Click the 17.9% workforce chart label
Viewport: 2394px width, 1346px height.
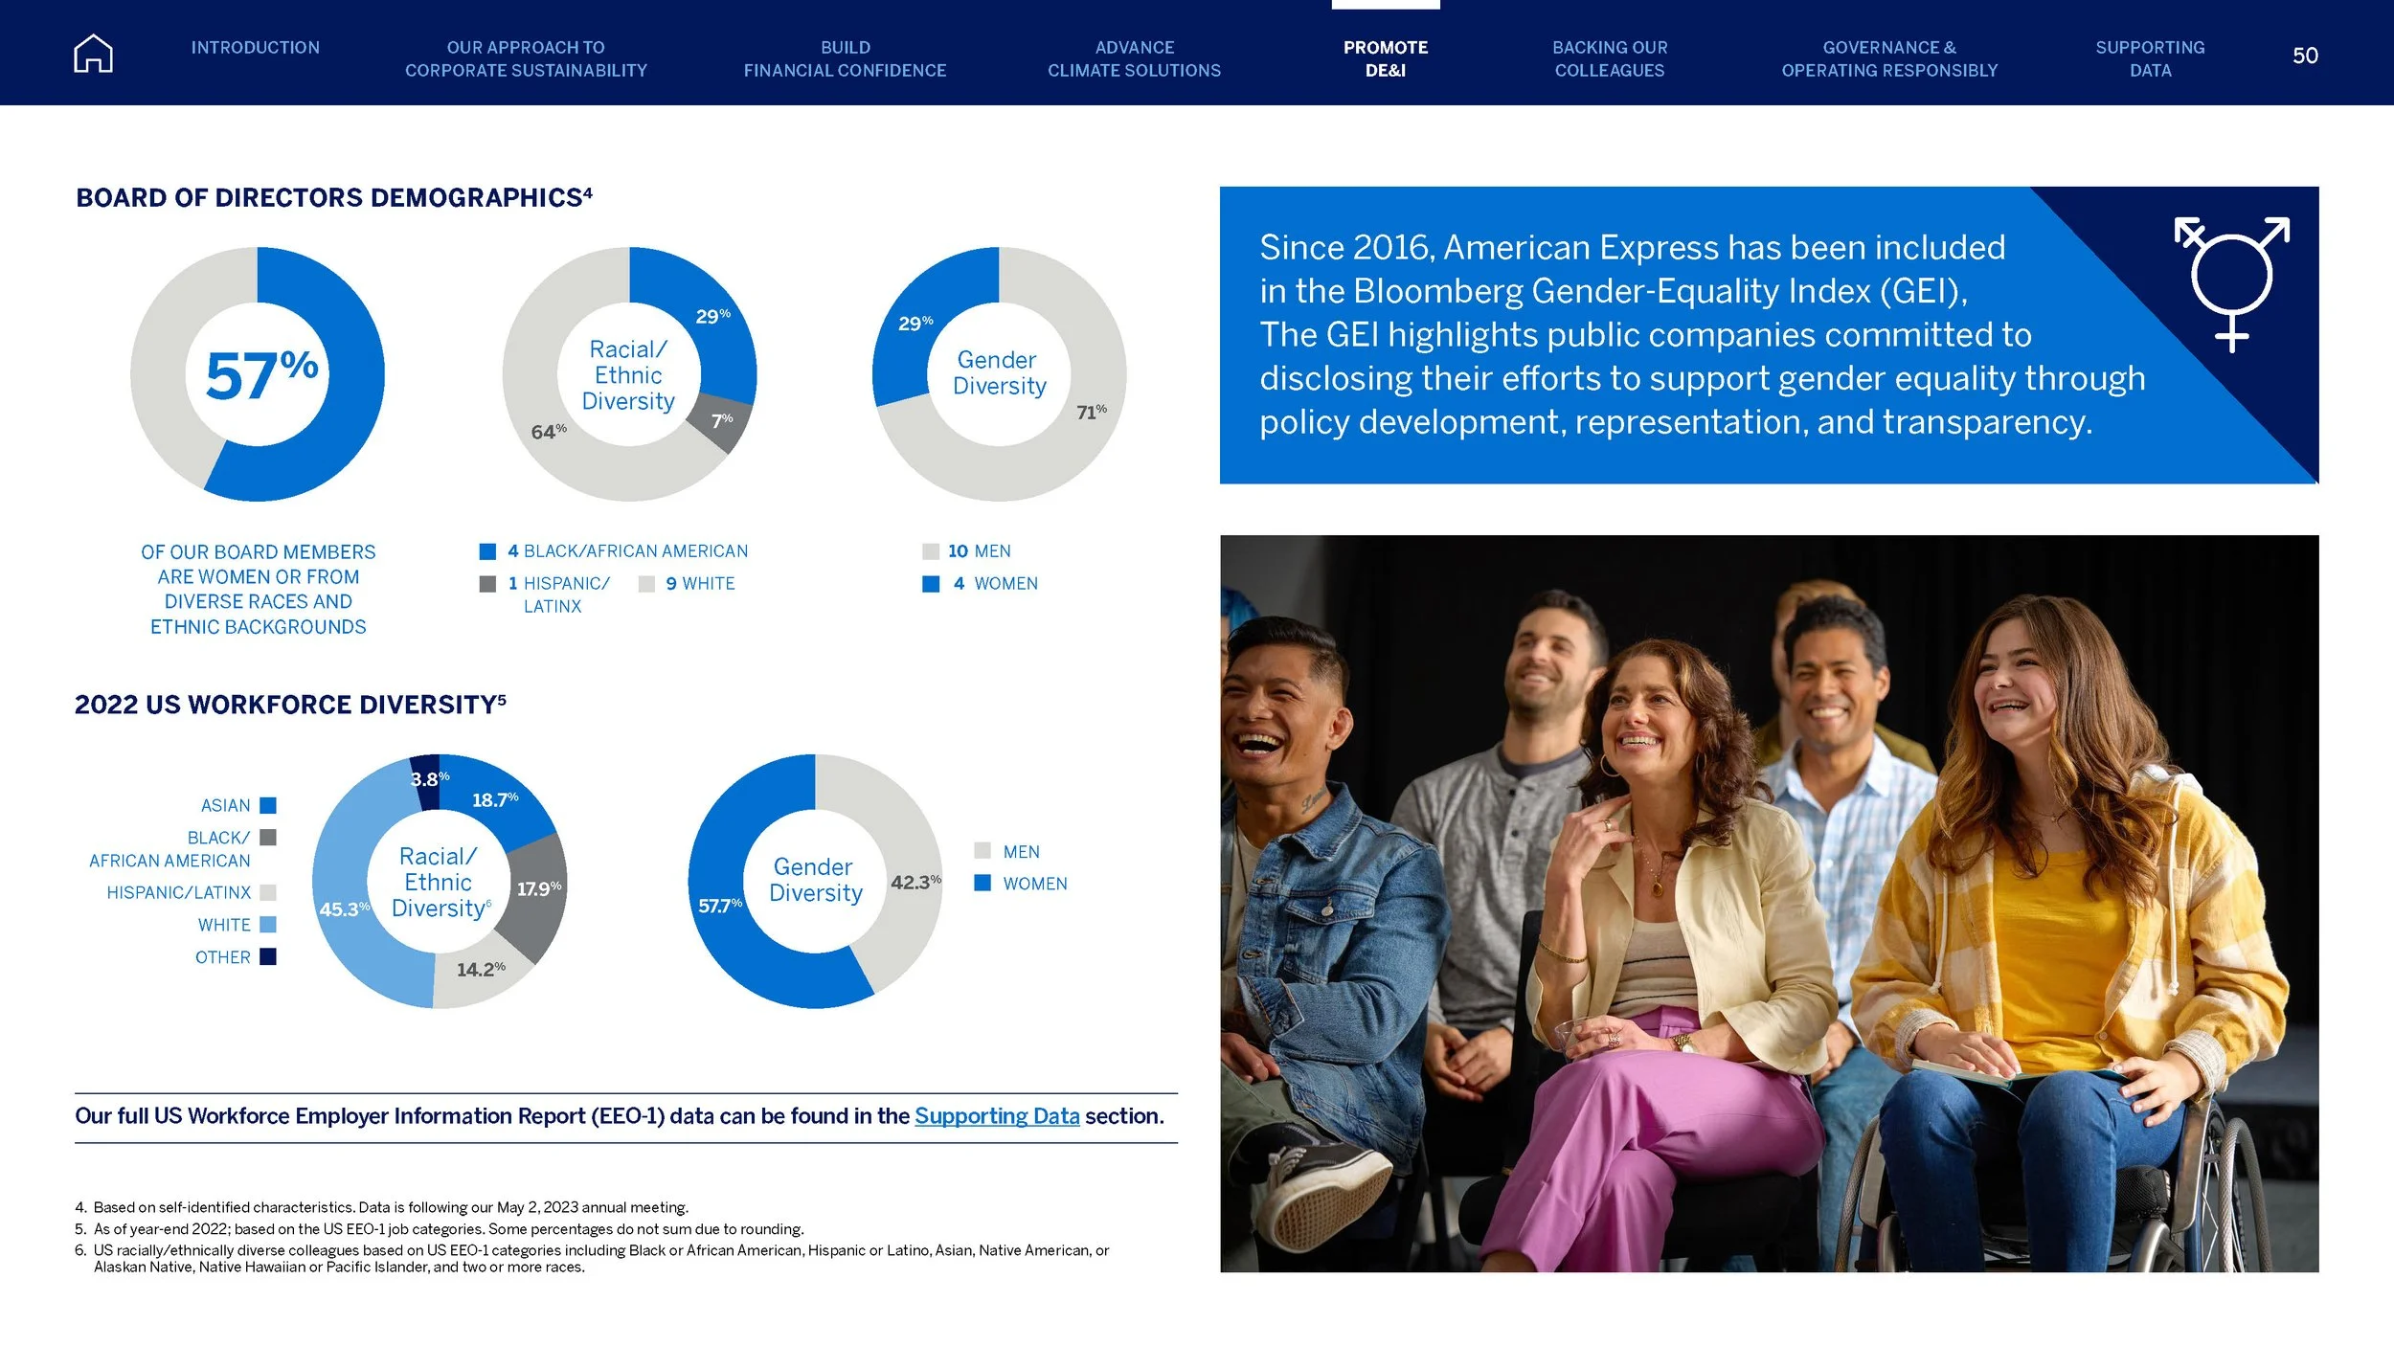tap(539, 888)
